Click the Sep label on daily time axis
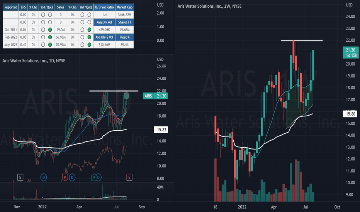Image resolution: width=360 pixels, height=212 pixels. (142, 207)
